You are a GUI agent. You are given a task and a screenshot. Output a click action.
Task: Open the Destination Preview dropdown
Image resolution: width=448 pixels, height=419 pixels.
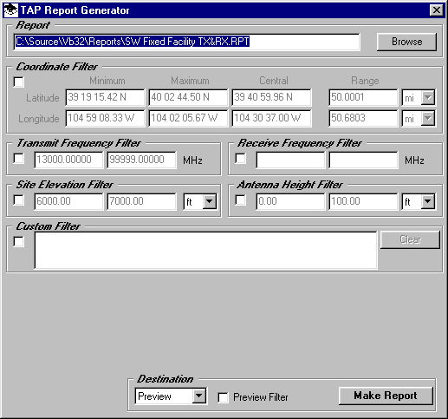199,396
